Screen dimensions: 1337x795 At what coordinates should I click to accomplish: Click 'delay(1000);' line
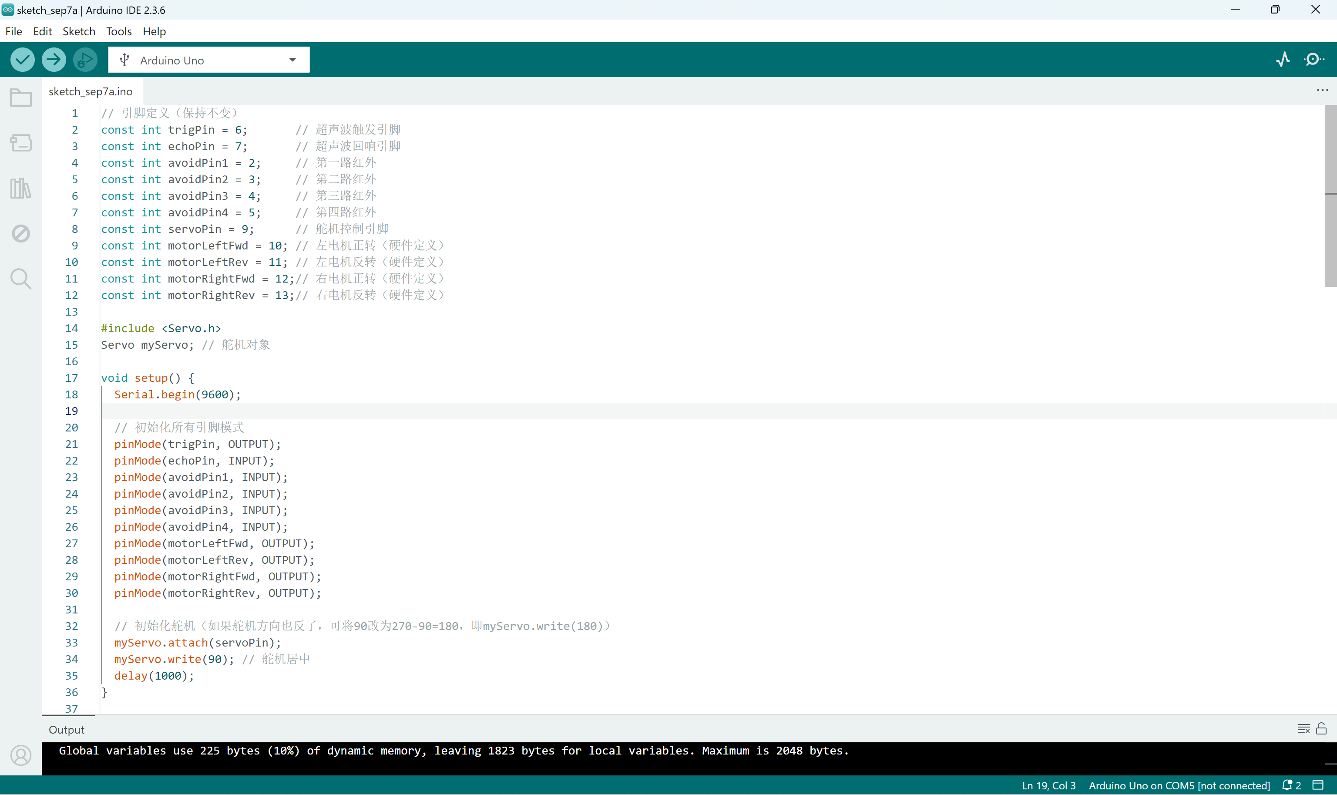tap(154, 676)
